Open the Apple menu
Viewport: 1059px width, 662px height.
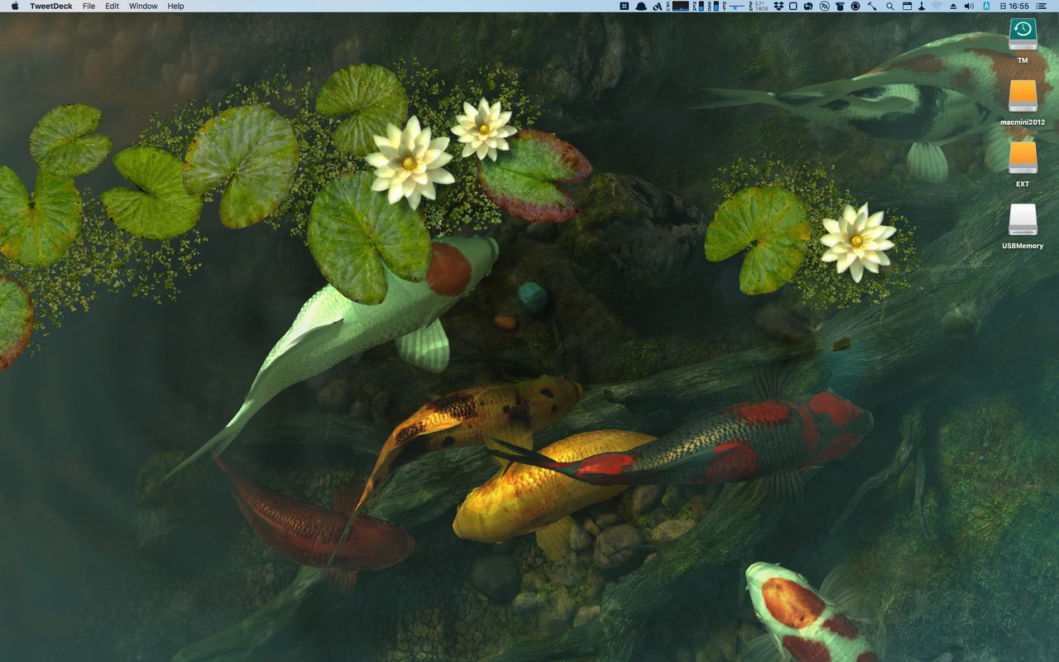(15, 6)
